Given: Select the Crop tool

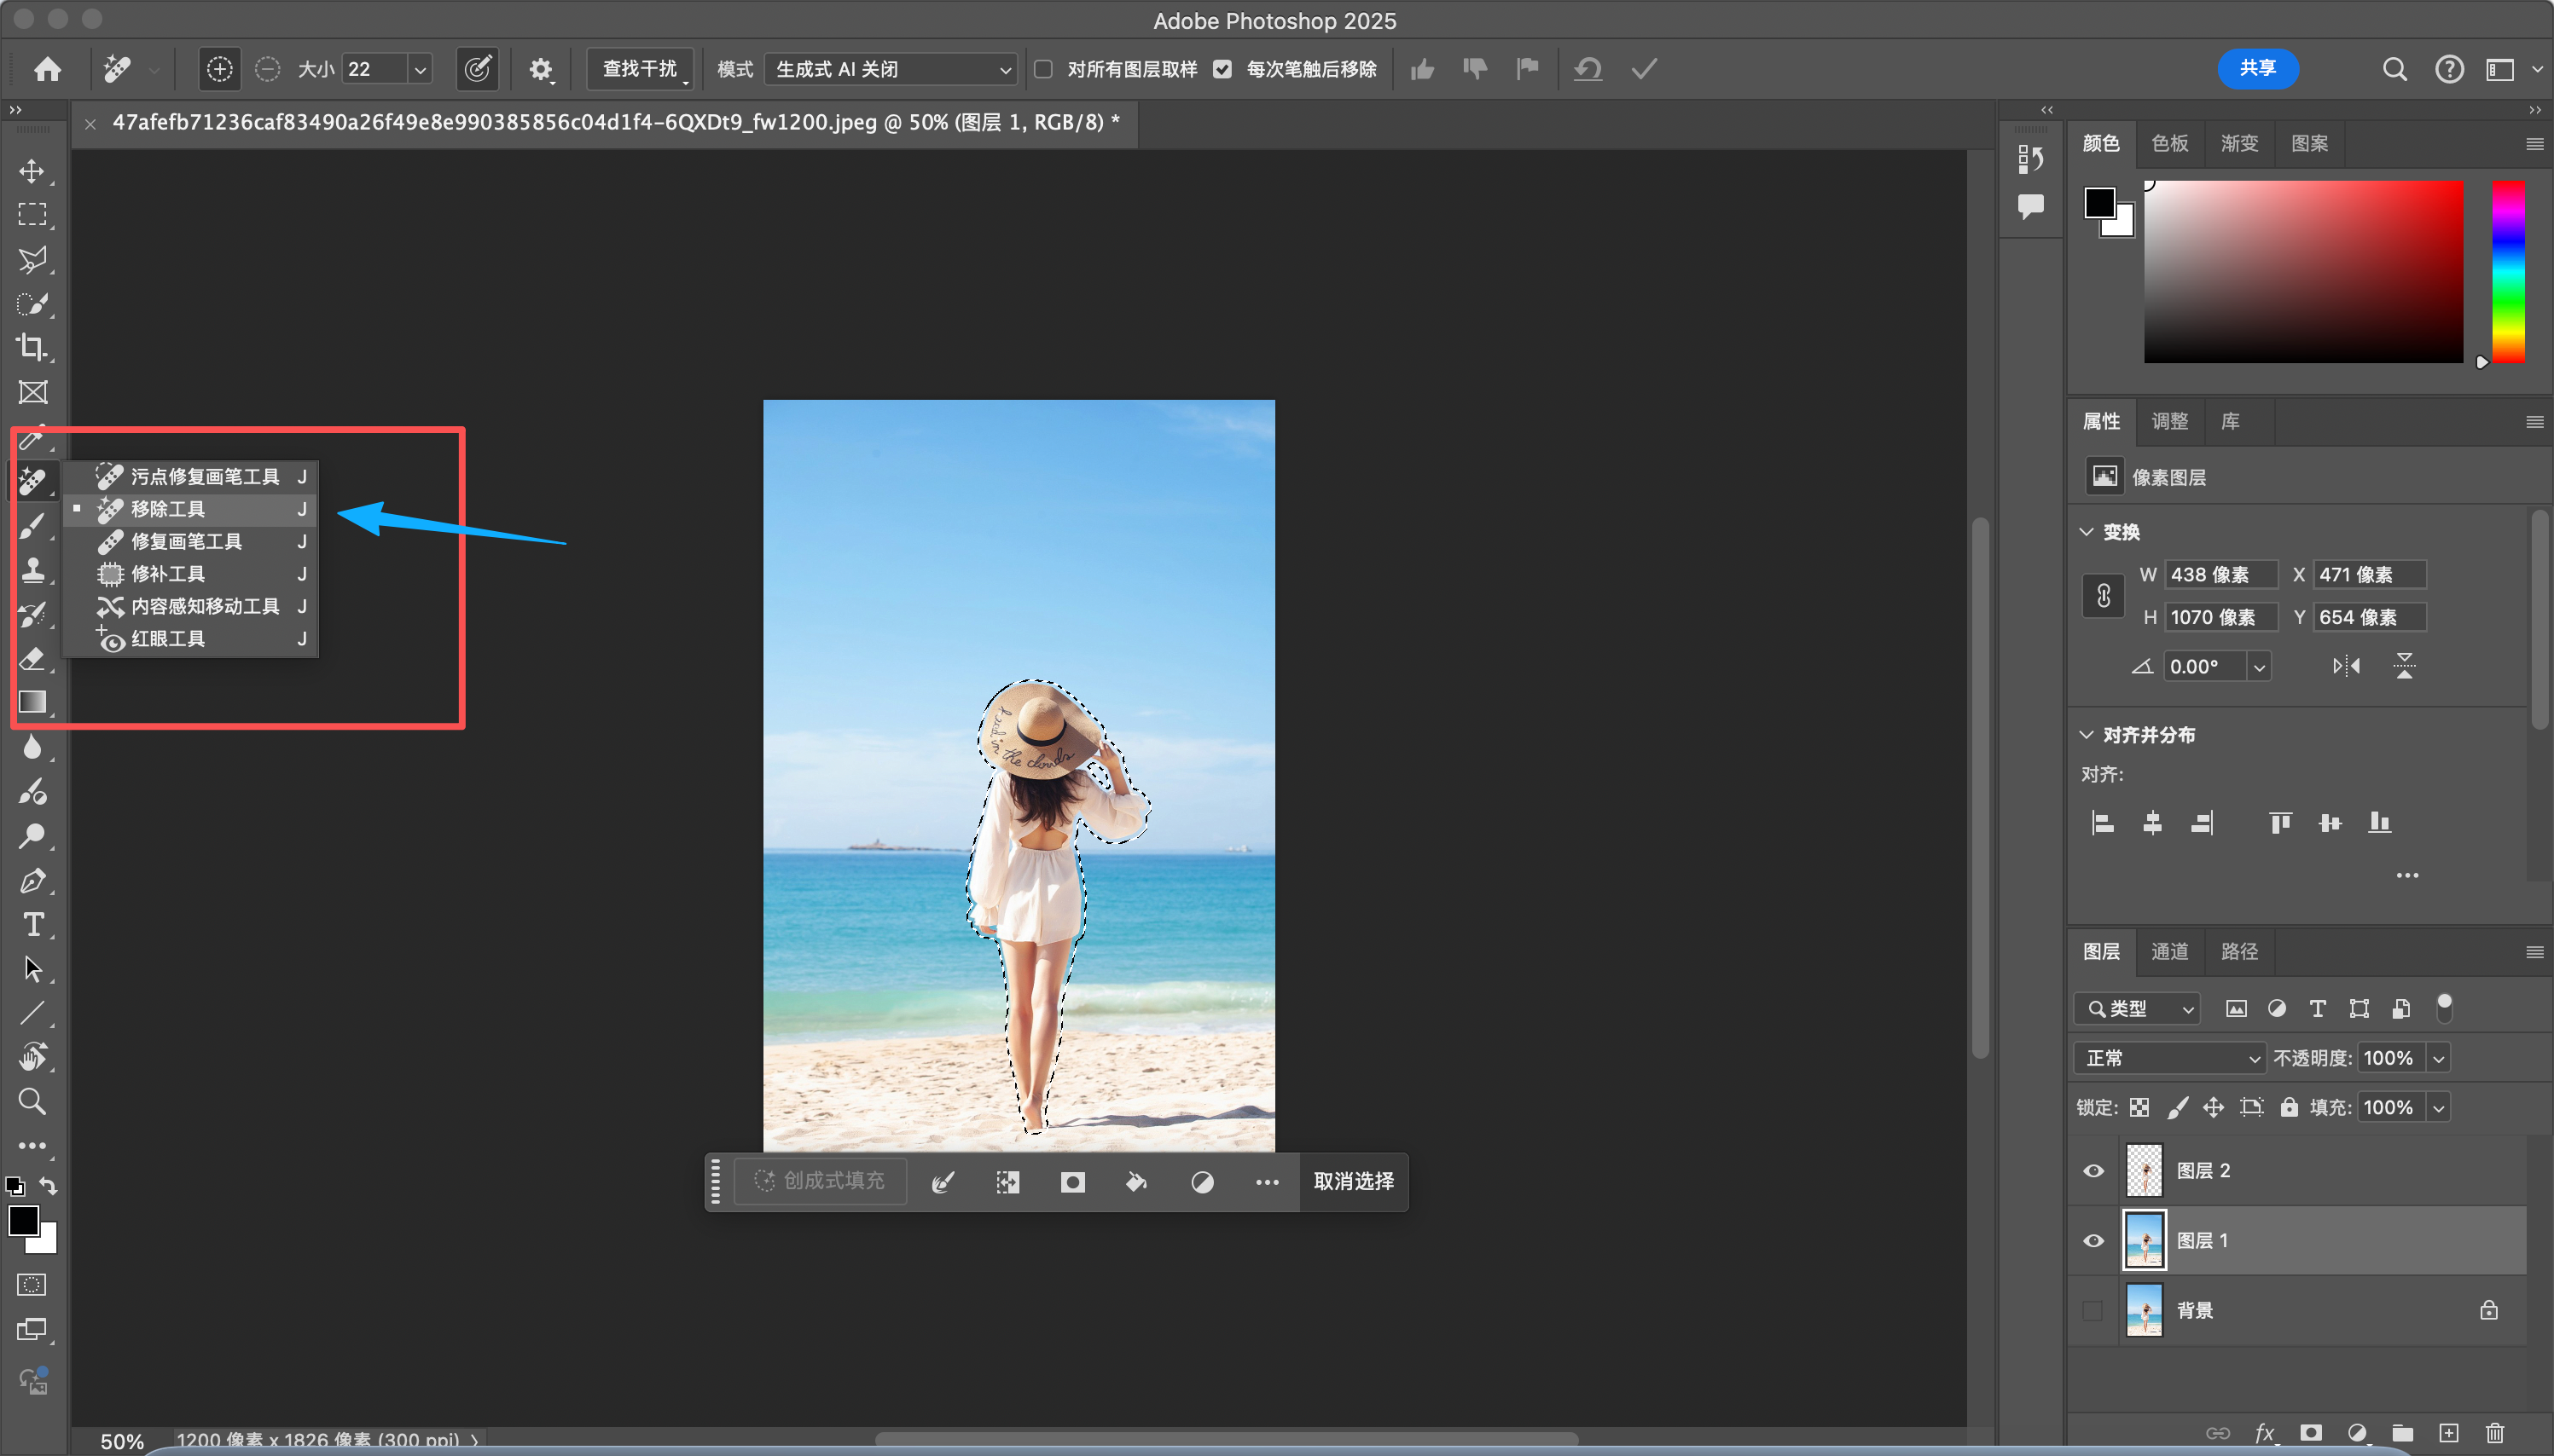Looking at the screenshot, I should [x=32, y=348].
